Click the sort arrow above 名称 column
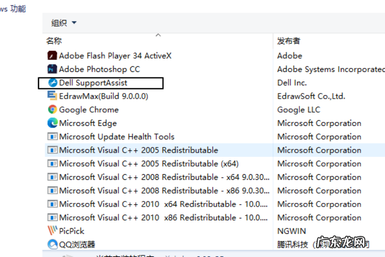Image resolution: width=385 pixels, height=257 pixels. coord(158,35)
